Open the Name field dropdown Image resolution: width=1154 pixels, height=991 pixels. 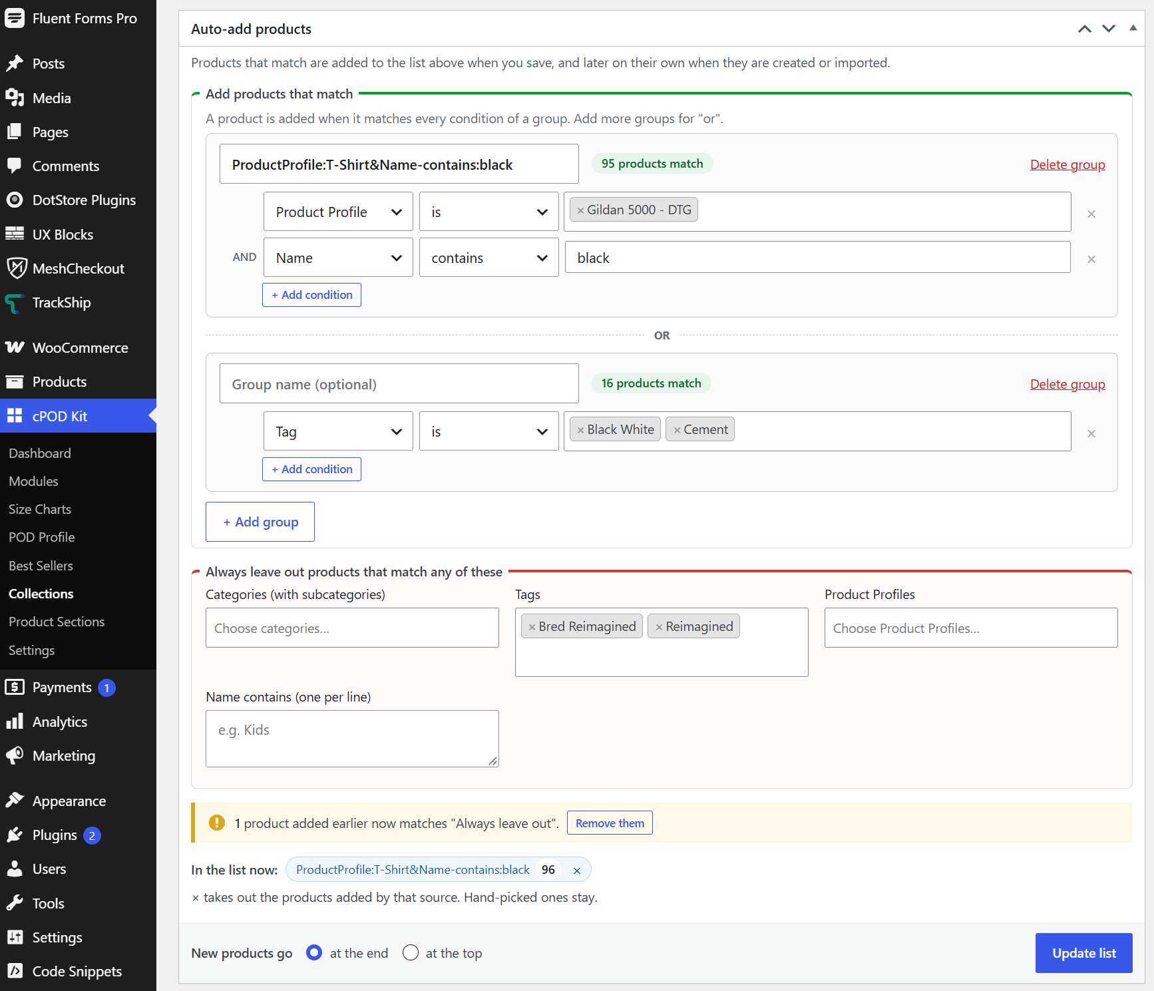pos(338,258)
